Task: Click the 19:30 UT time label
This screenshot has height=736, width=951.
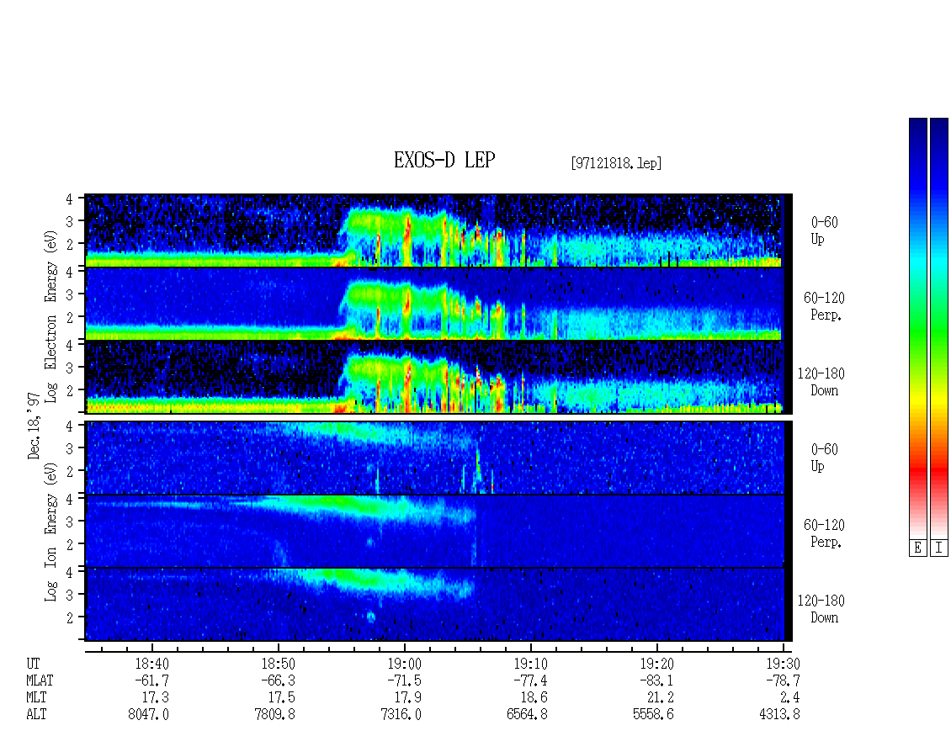Action: [783, 664]
